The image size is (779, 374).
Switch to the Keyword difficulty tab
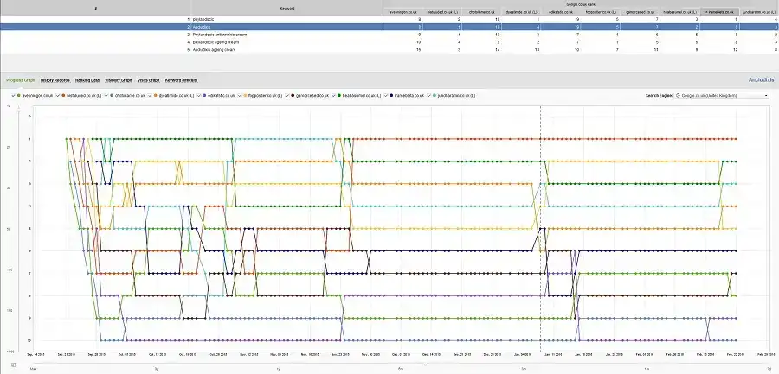[182, 79]
